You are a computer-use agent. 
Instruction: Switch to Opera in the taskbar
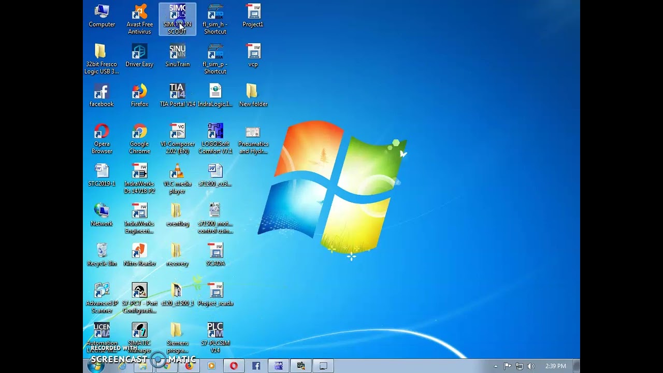234,366
